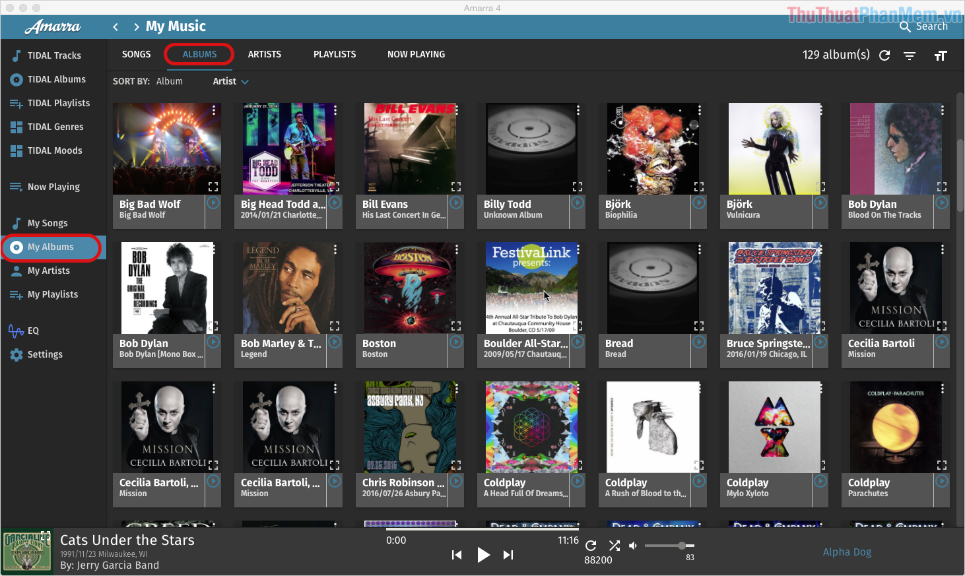Open TIDAL Moods from the sidebar
Viewport: 965px width, 576px height.
click(x=54, y=150)
